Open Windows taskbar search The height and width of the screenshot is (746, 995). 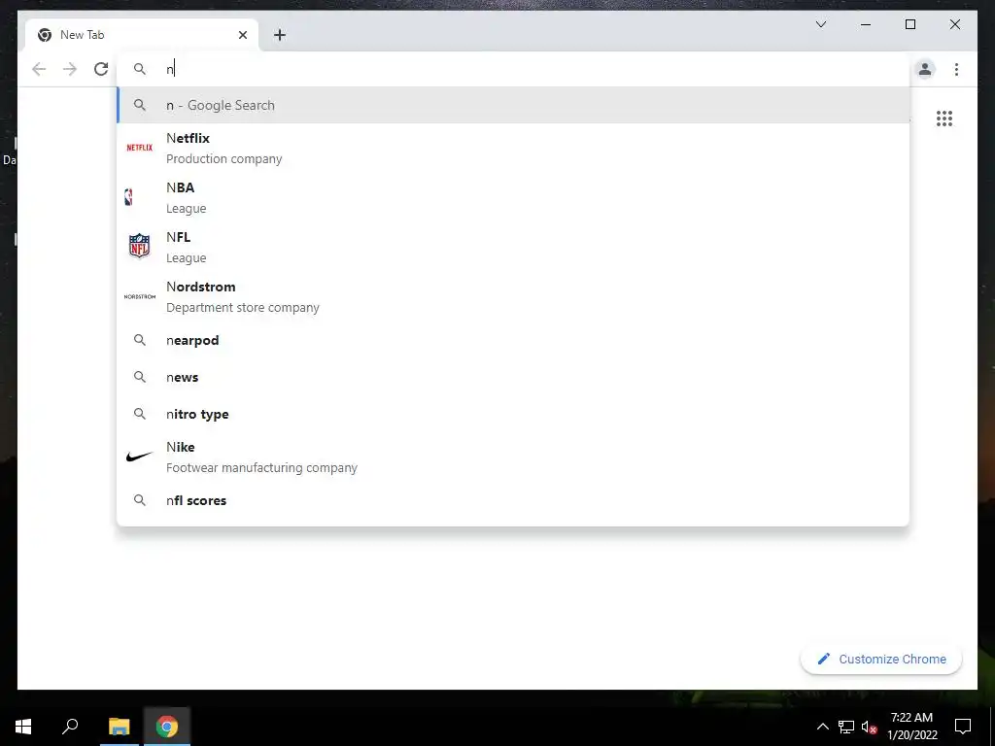(70, 727)
